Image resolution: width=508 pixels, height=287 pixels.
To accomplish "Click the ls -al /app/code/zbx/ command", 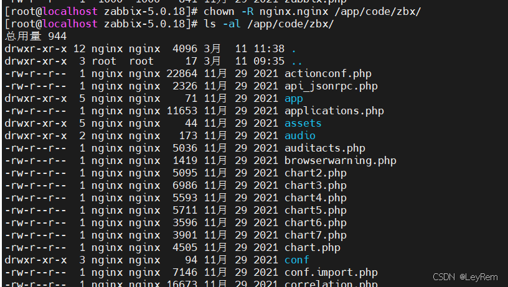I will (x=268, y=24).
